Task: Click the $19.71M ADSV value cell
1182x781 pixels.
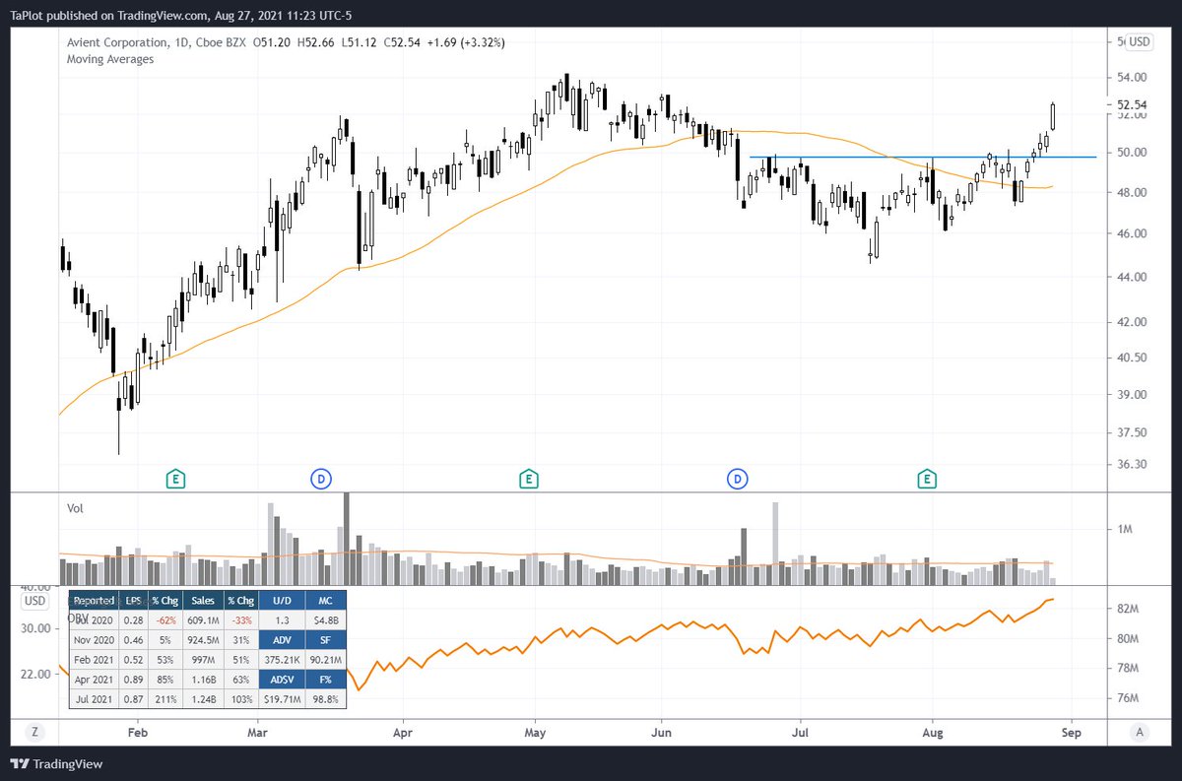Action: click(x=281, y=699)
